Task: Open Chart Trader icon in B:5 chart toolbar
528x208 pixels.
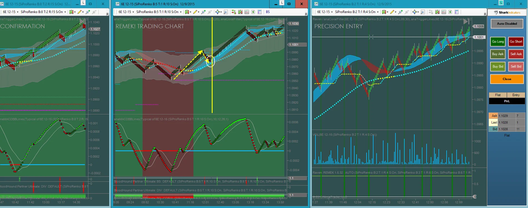Action: [234, 12]
